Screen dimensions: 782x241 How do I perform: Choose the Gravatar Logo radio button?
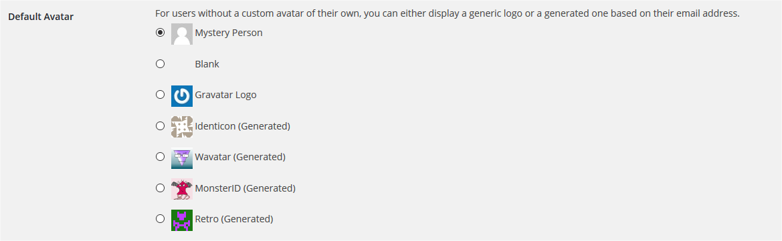point(160,95)
